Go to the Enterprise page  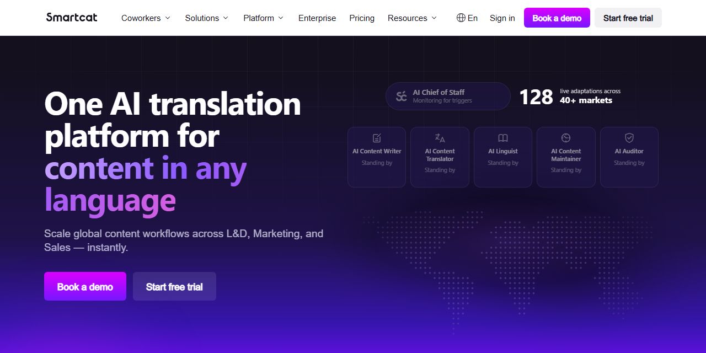click(317, 18)
